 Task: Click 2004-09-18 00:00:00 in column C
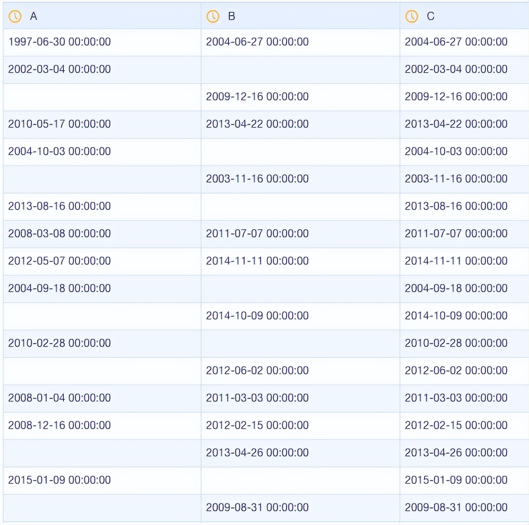[456, 288]
